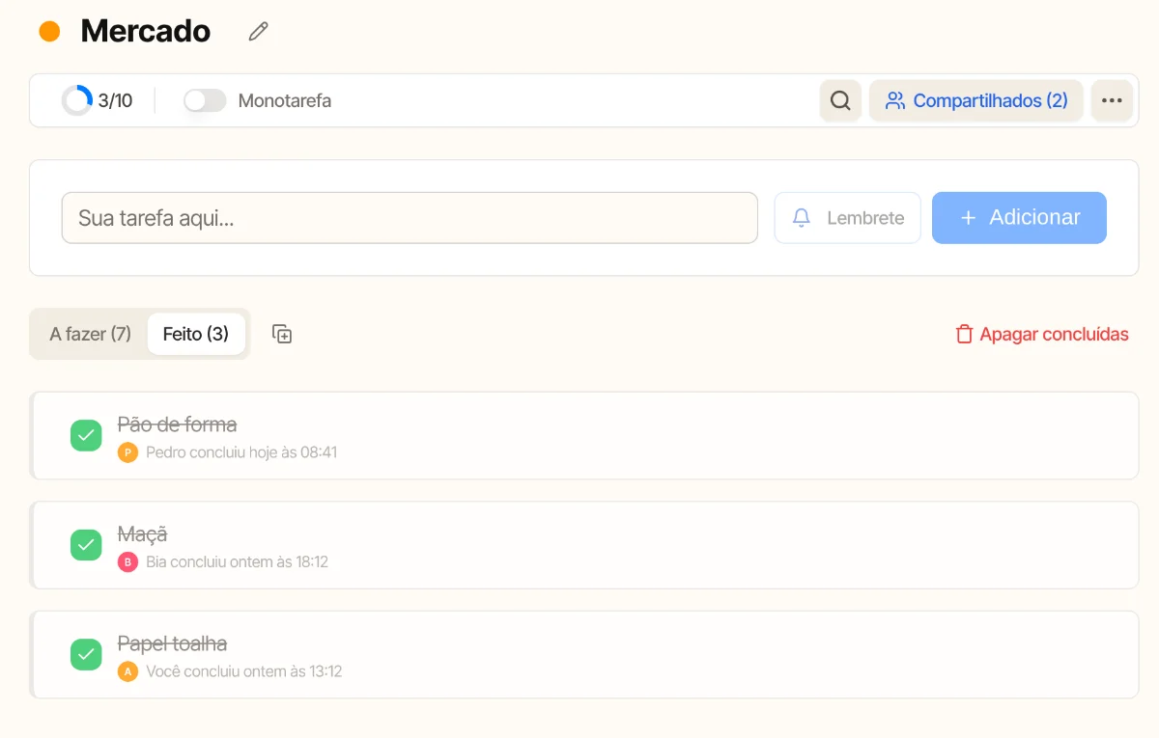
Task: Open Compartilhados (2) sharing options
Action: (976, 100)
